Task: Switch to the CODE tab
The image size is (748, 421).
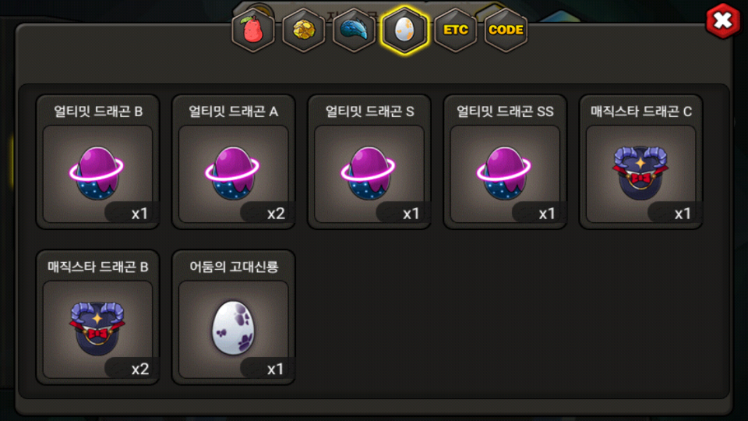Action: (506, 30)
